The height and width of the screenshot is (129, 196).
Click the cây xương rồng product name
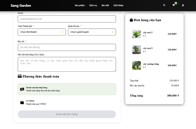click(x=151, y=64)
